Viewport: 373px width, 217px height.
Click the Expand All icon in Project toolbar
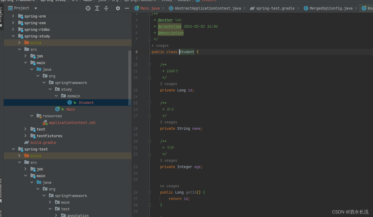(x=97, y=8)
